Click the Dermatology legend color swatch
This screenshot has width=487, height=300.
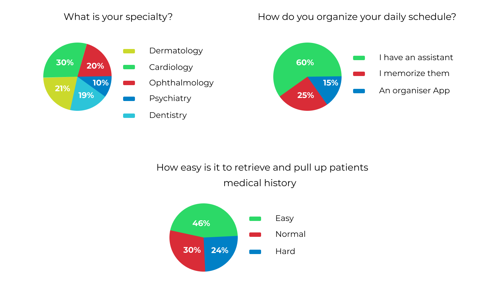129,51
